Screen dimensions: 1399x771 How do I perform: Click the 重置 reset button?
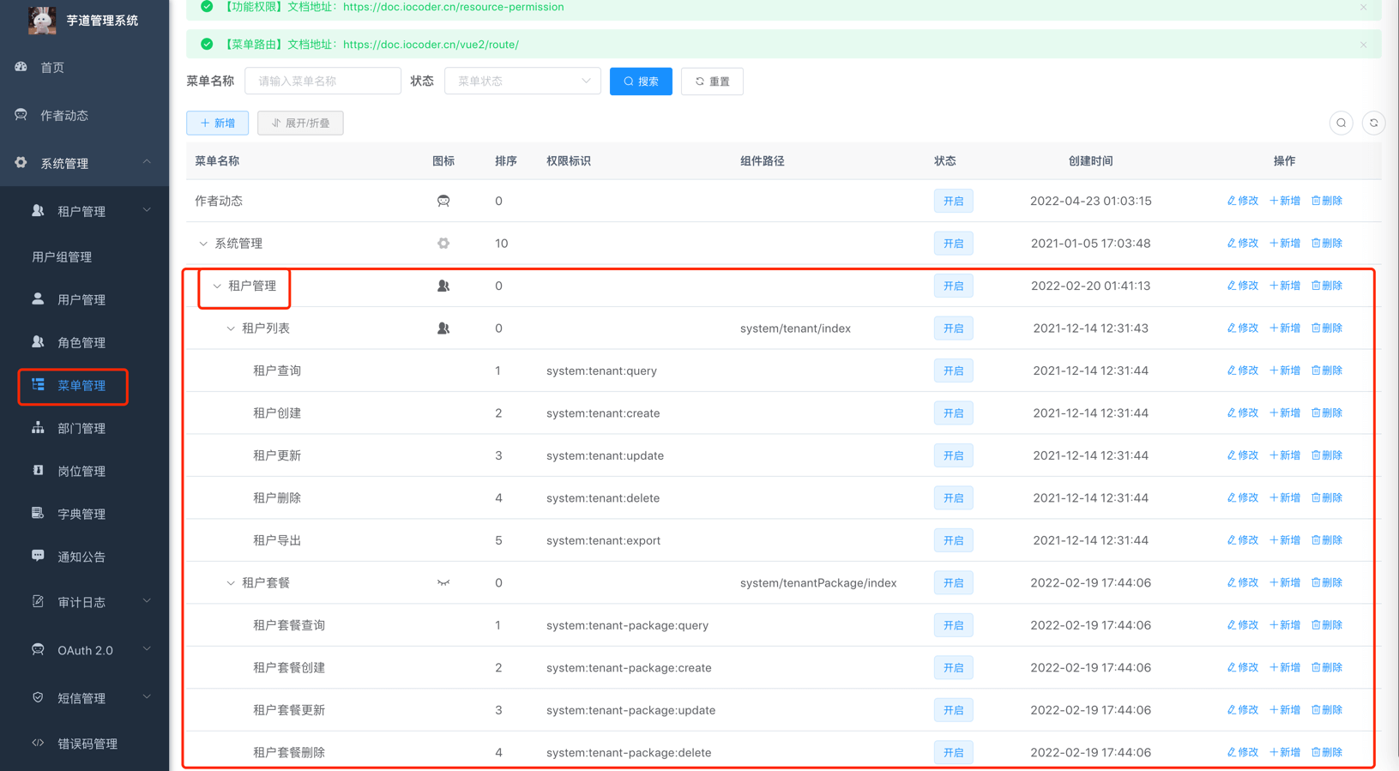click(712, 81)
